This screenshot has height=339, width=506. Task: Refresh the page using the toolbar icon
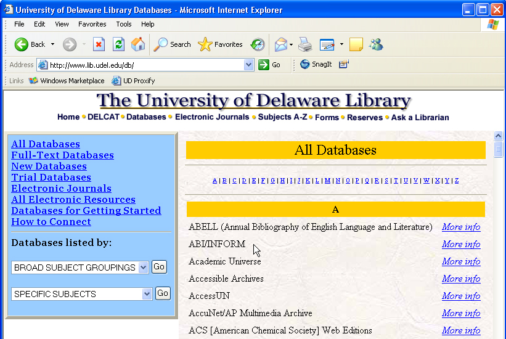[x=118, y=44]
